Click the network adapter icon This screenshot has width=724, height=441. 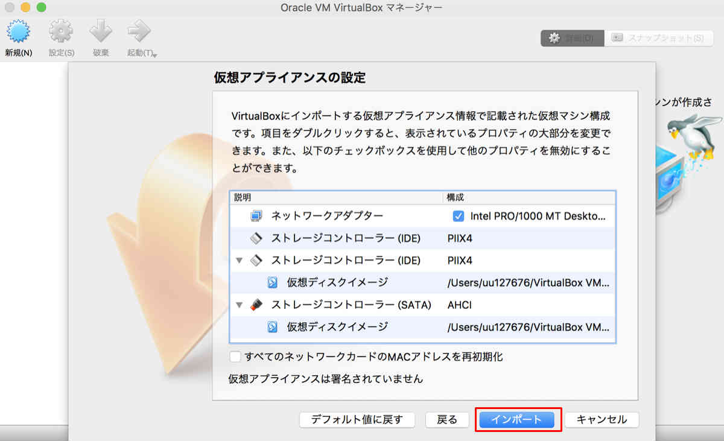click(256, 215)
